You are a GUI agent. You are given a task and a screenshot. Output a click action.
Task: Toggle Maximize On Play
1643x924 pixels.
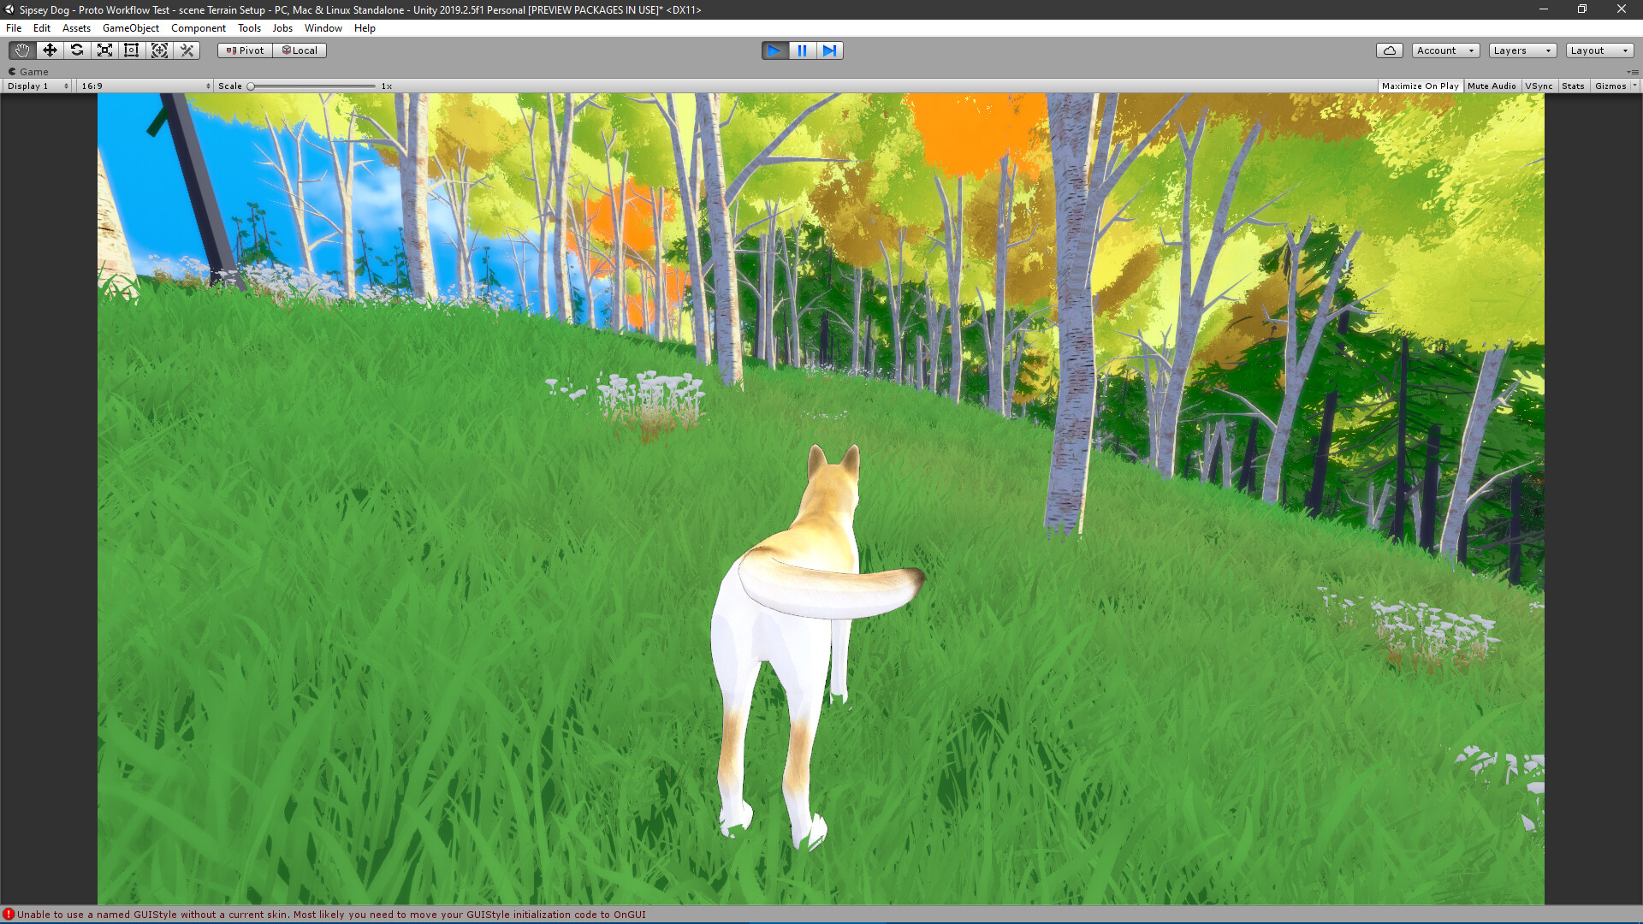(x=1420, y=86)
